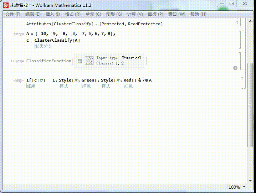Open the 格式 (R) menu
Image resolution: width=256 pixels, height=193 pixels.
(72, 14)
